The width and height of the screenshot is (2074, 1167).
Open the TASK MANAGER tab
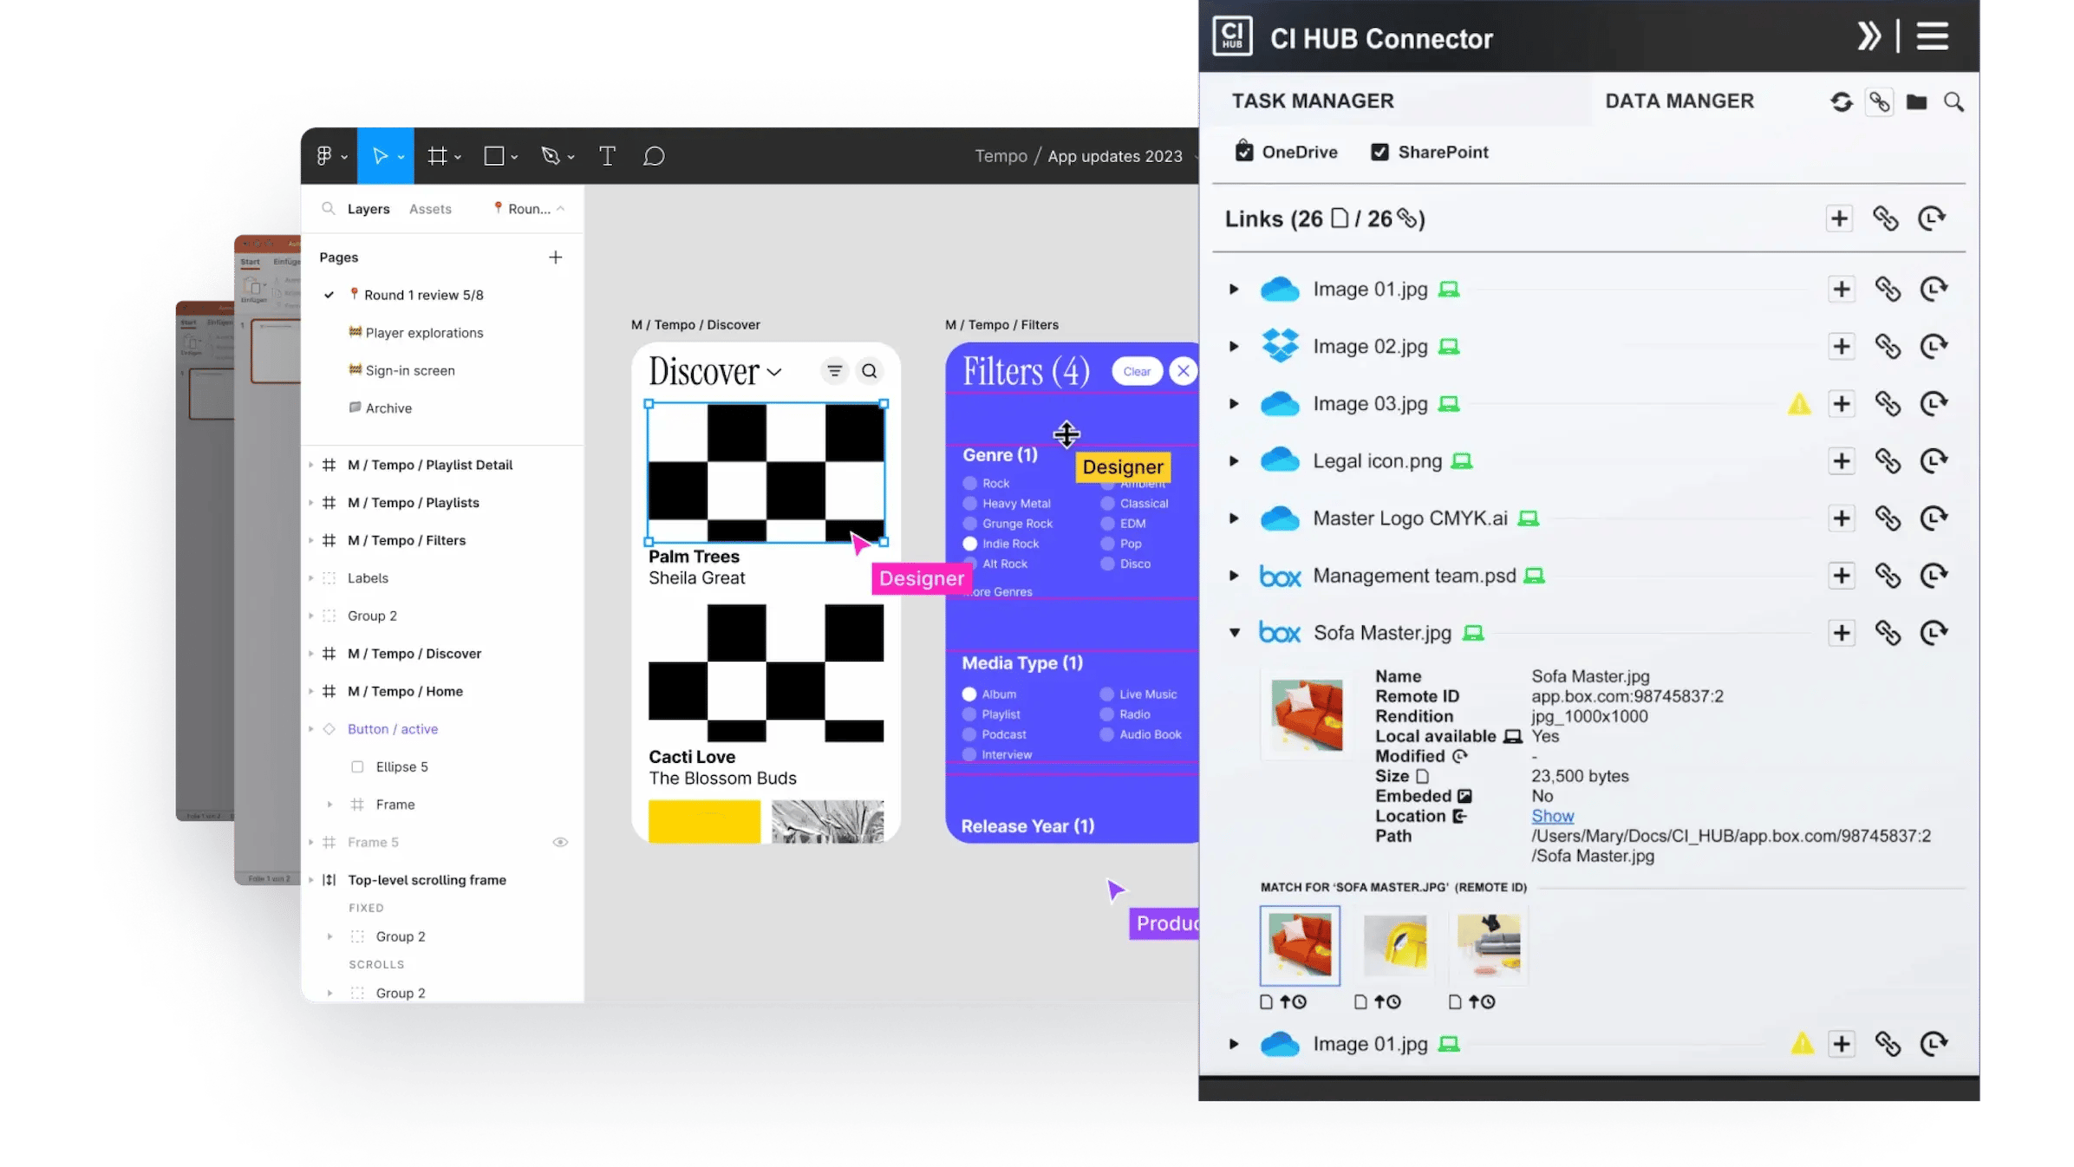click(1313, 101)
